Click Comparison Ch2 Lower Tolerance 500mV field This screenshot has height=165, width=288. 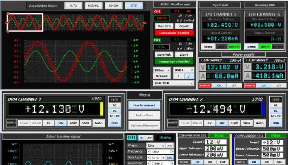tap(272, 155)
